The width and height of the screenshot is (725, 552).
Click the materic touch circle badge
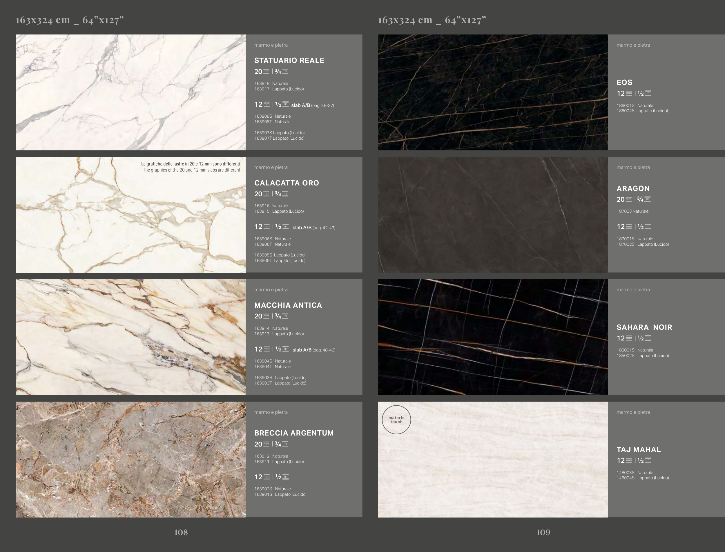point(396,420)
